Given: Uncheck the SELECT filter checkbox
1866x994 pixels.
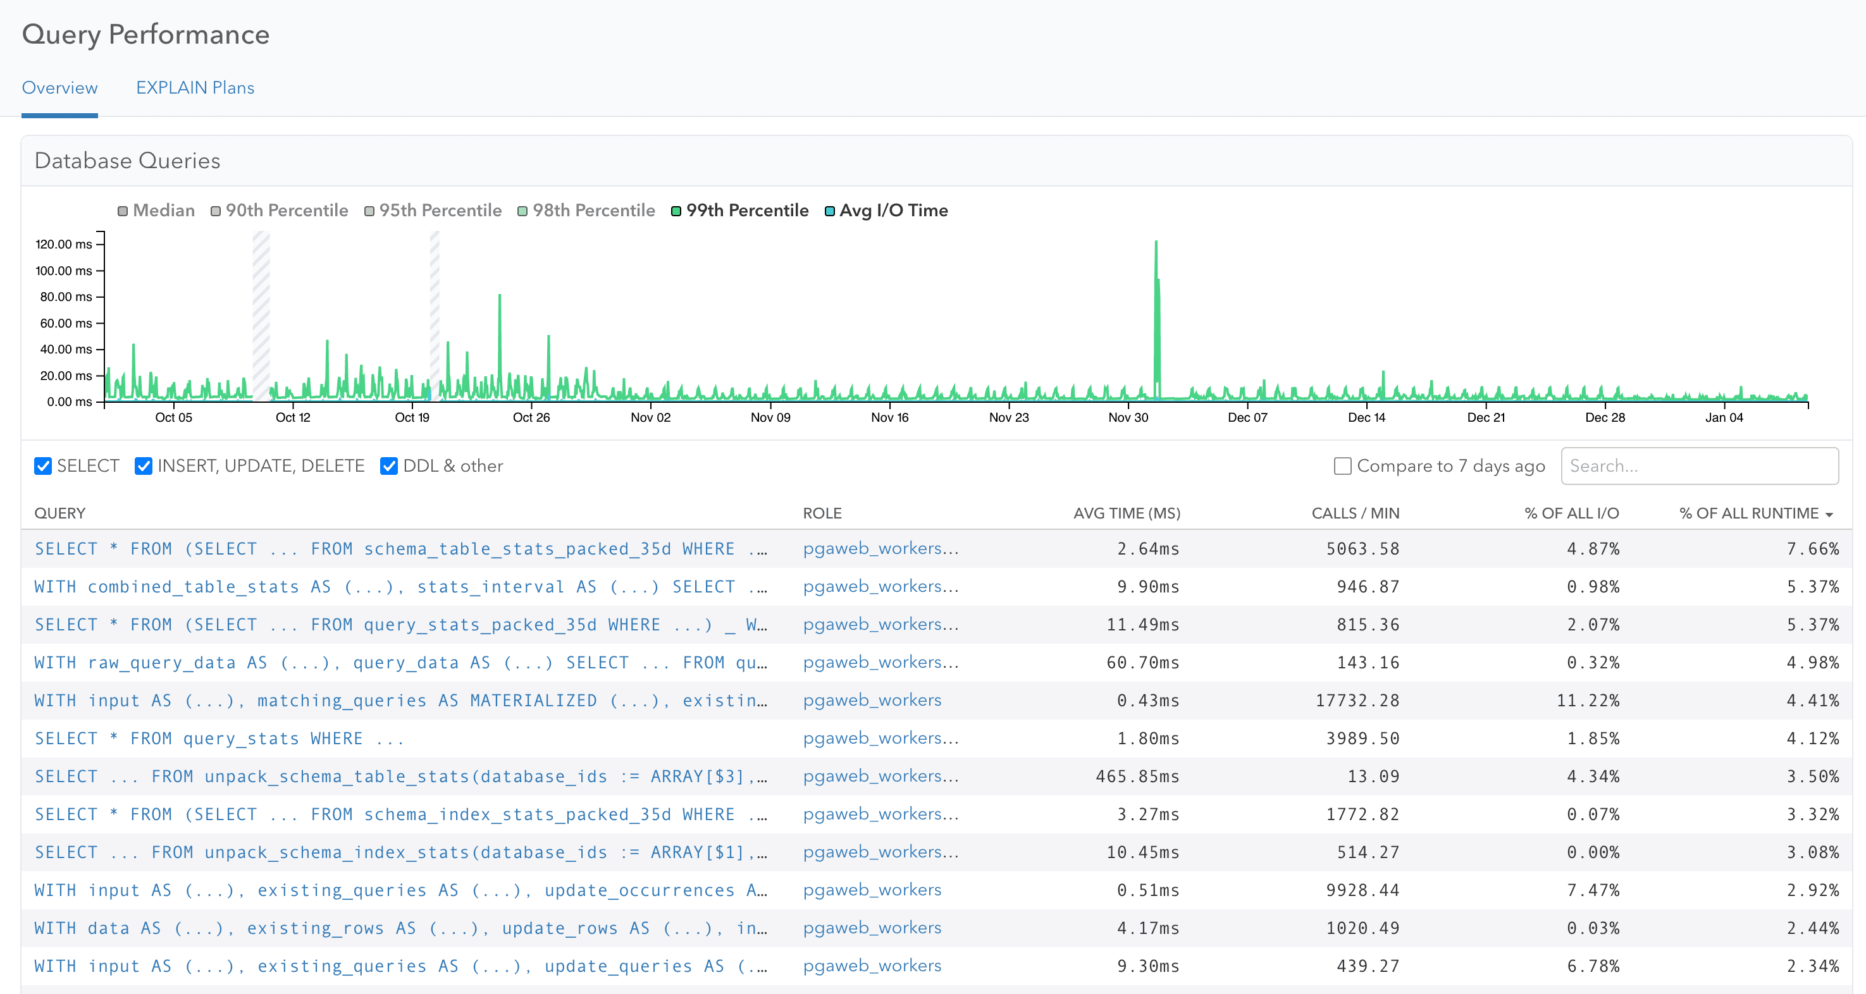Looking at the screenshot, I should pyautogui.click(x=43, y=465).
